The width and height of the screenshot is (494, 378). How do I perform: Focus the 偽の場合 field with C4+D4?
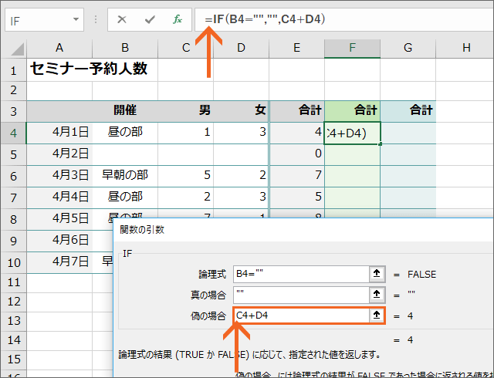[301, 316]
